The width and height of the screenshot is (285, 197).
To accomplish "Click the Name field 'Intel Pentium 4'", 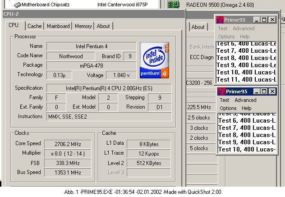I will [92, 46].
